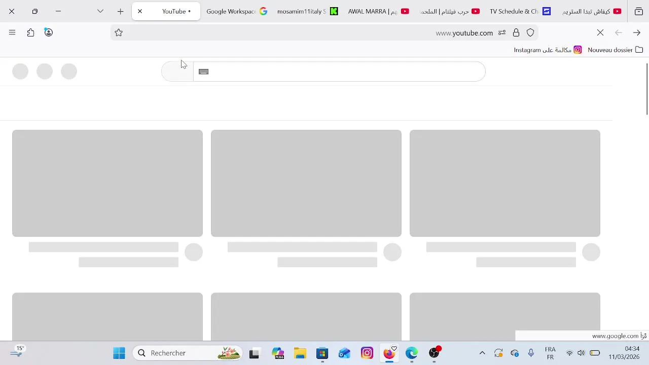Click the YouTube search box

coord(339,71)
